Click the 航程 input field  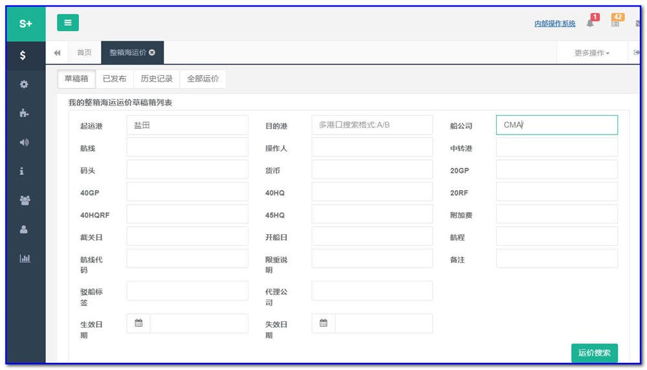click(x=556, y=236)
